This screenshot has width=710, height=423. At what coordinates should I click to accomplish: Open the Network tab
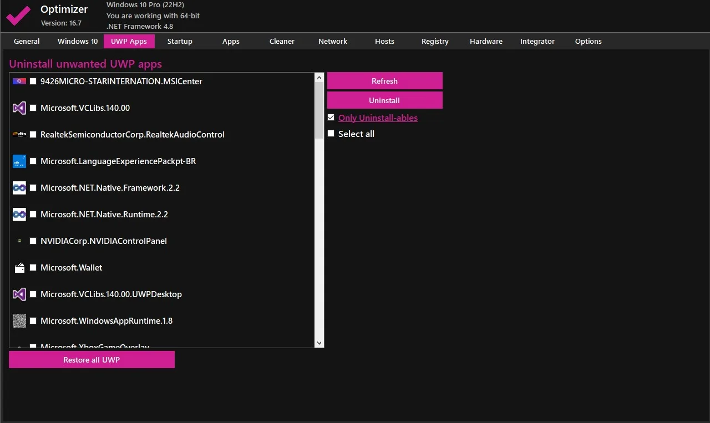(x=333, y=42)
